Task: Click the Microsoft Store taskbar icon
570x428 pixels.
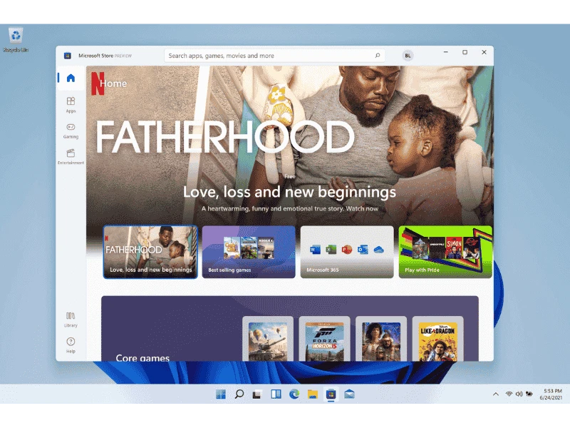Action: (x=331, y=394)
